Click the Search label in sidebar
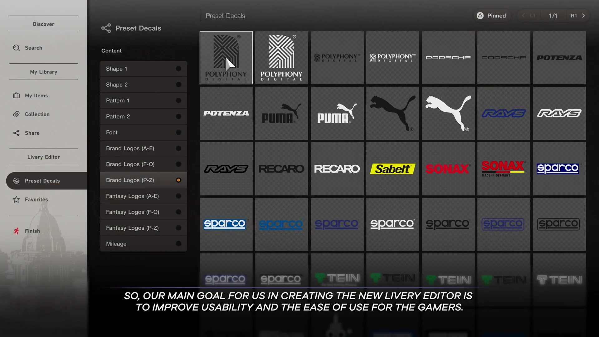599x337 pixels. [33, 48]
